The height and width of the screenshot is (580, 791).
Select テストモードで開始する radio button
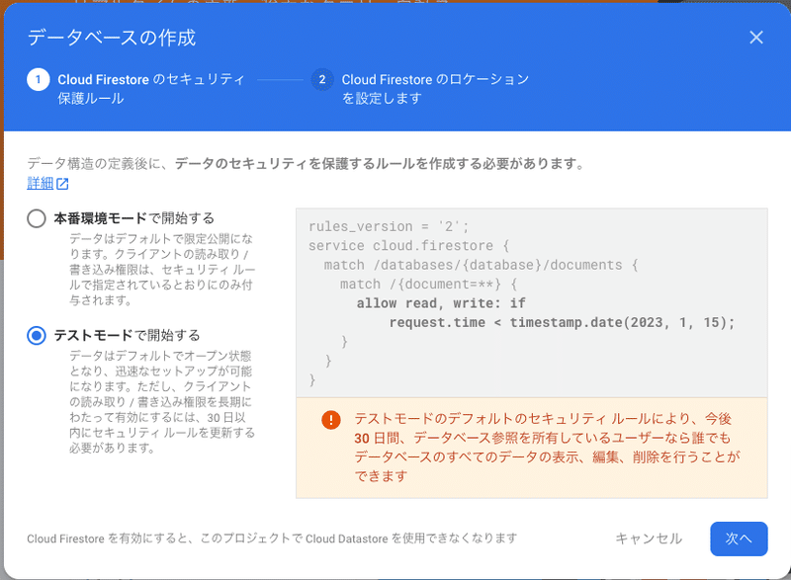point(37,336)
